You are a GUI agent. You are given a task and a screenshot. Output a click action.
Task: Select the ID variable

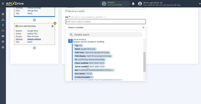(90, 60)
